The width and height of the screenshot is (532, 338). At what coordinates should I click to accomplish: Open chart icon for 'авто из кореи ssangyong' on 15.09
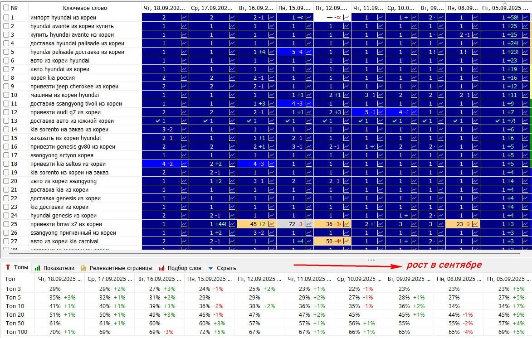tap(309, 181)
